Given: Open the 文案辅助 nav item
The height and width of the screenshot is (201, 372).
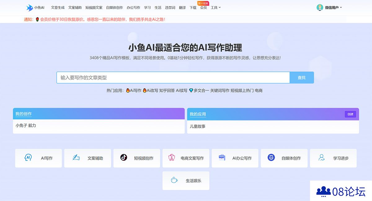Looking at the screenshot, I should 75,8.
